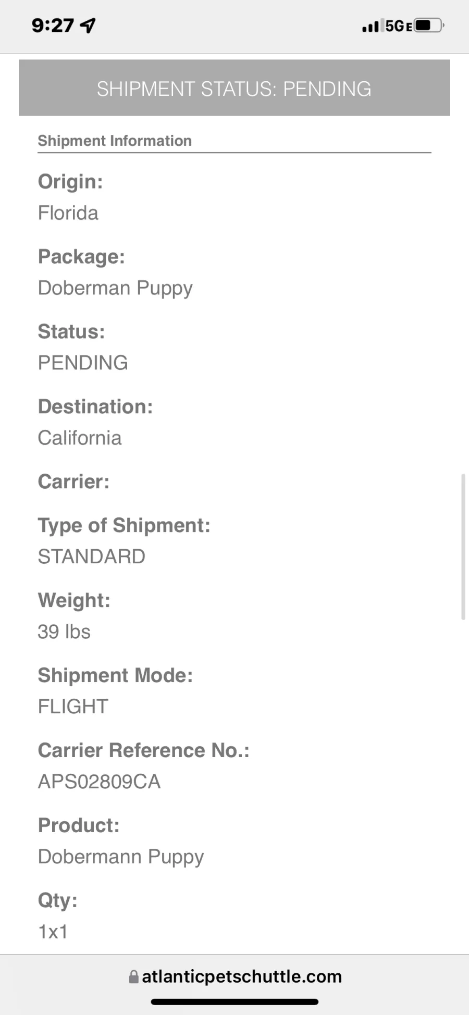Tap the Package value Doberman Puppy
The image size is (469, 1015).
[115, 289]
